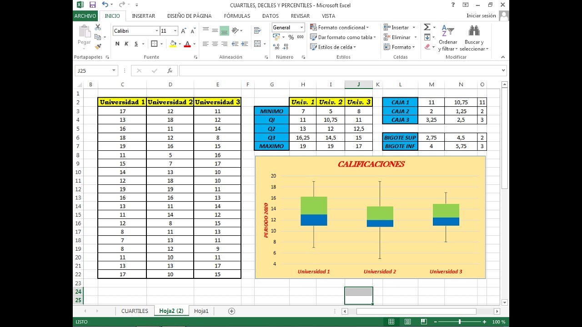Switch to the VISTA ribbon tab

pyautogui.click(x=328, y=16)
